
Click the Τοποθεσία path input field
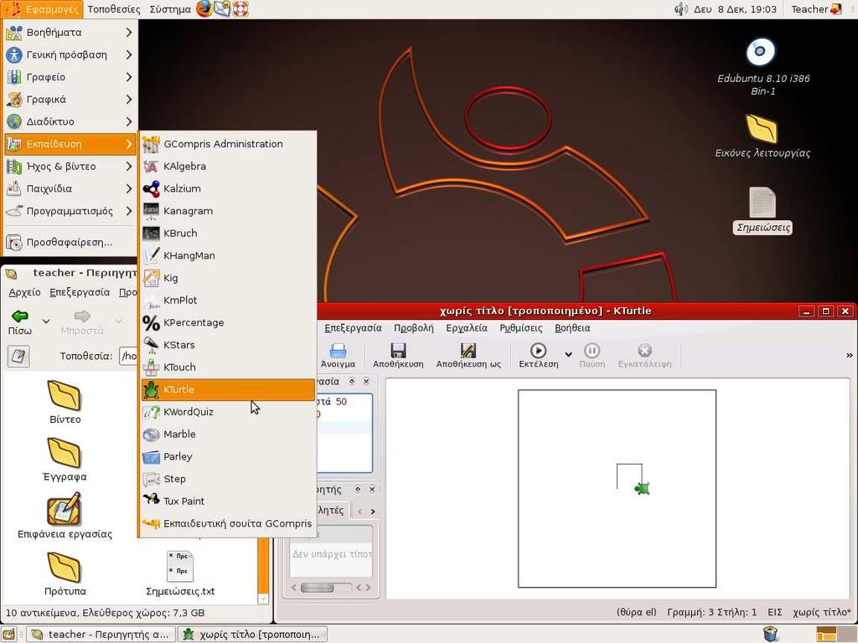128,356
